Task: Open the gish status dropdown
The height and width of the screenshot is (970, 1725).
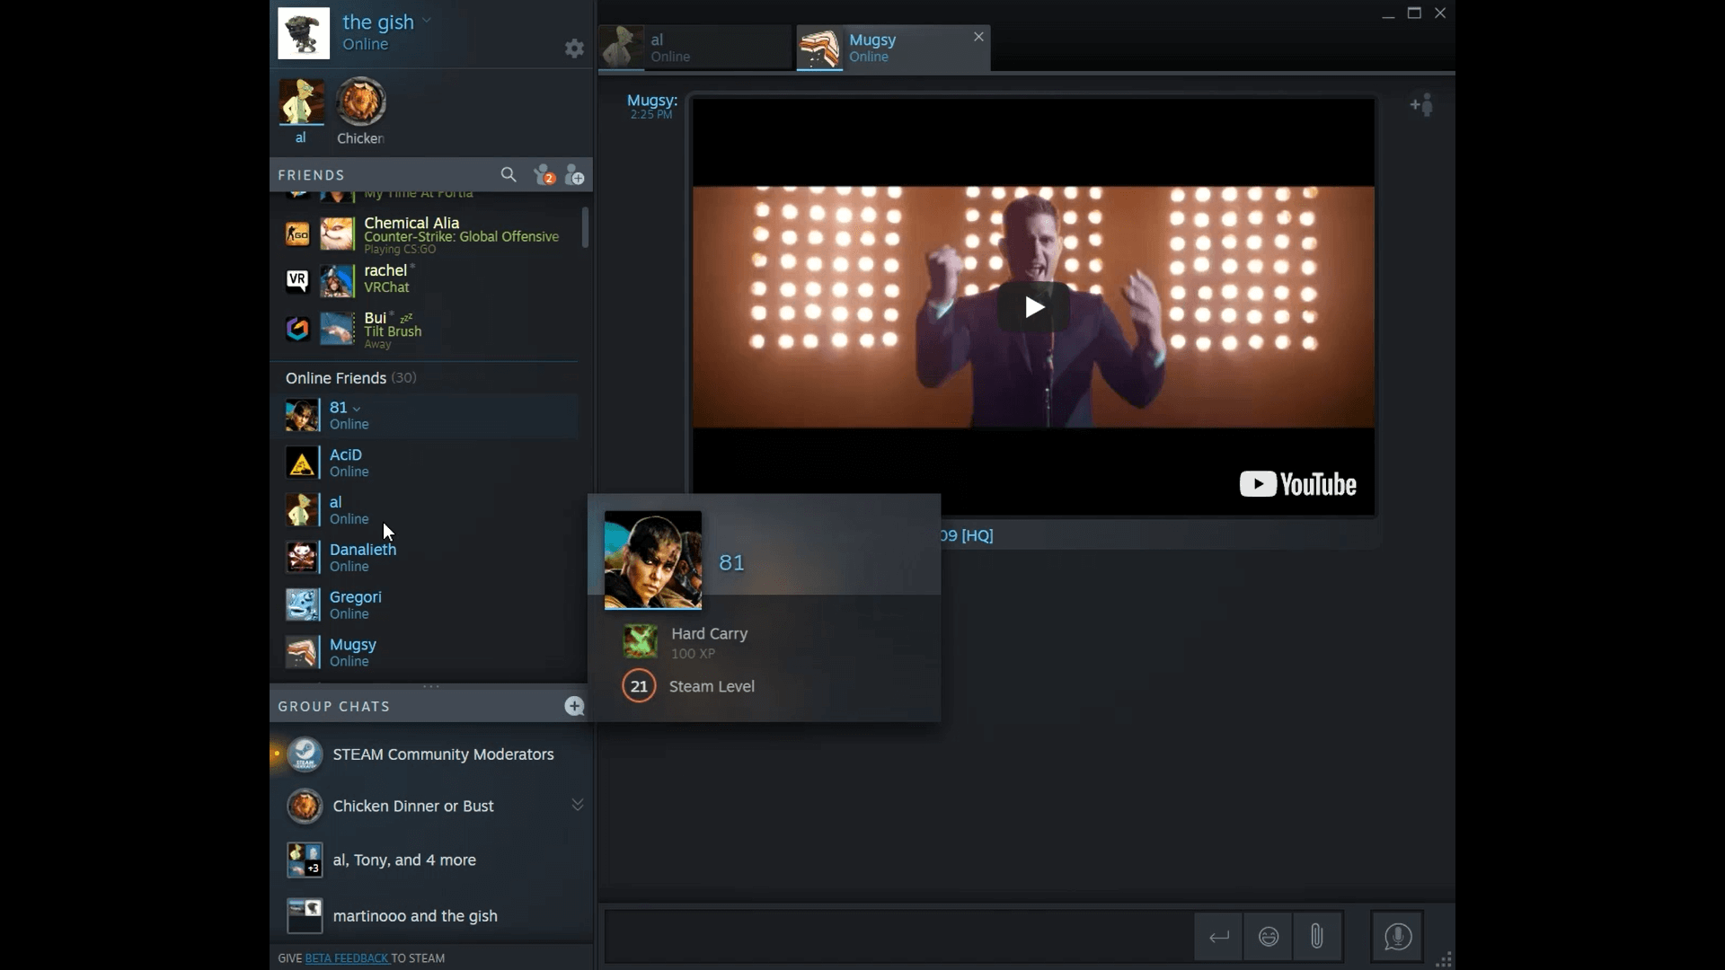Action: coord(429,19)
